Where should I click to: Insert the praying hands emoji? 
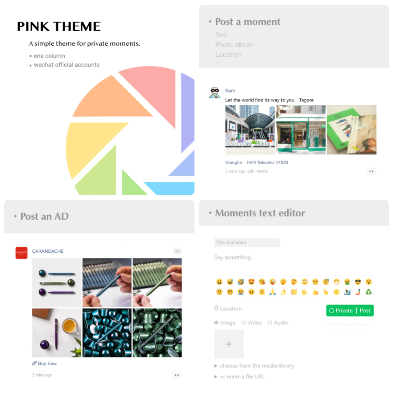(273, 292)
